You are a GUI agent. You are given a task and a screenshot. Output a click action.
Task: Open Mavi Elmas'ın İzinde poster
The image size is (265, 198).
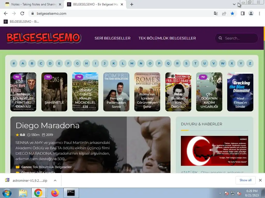(240, 92)
